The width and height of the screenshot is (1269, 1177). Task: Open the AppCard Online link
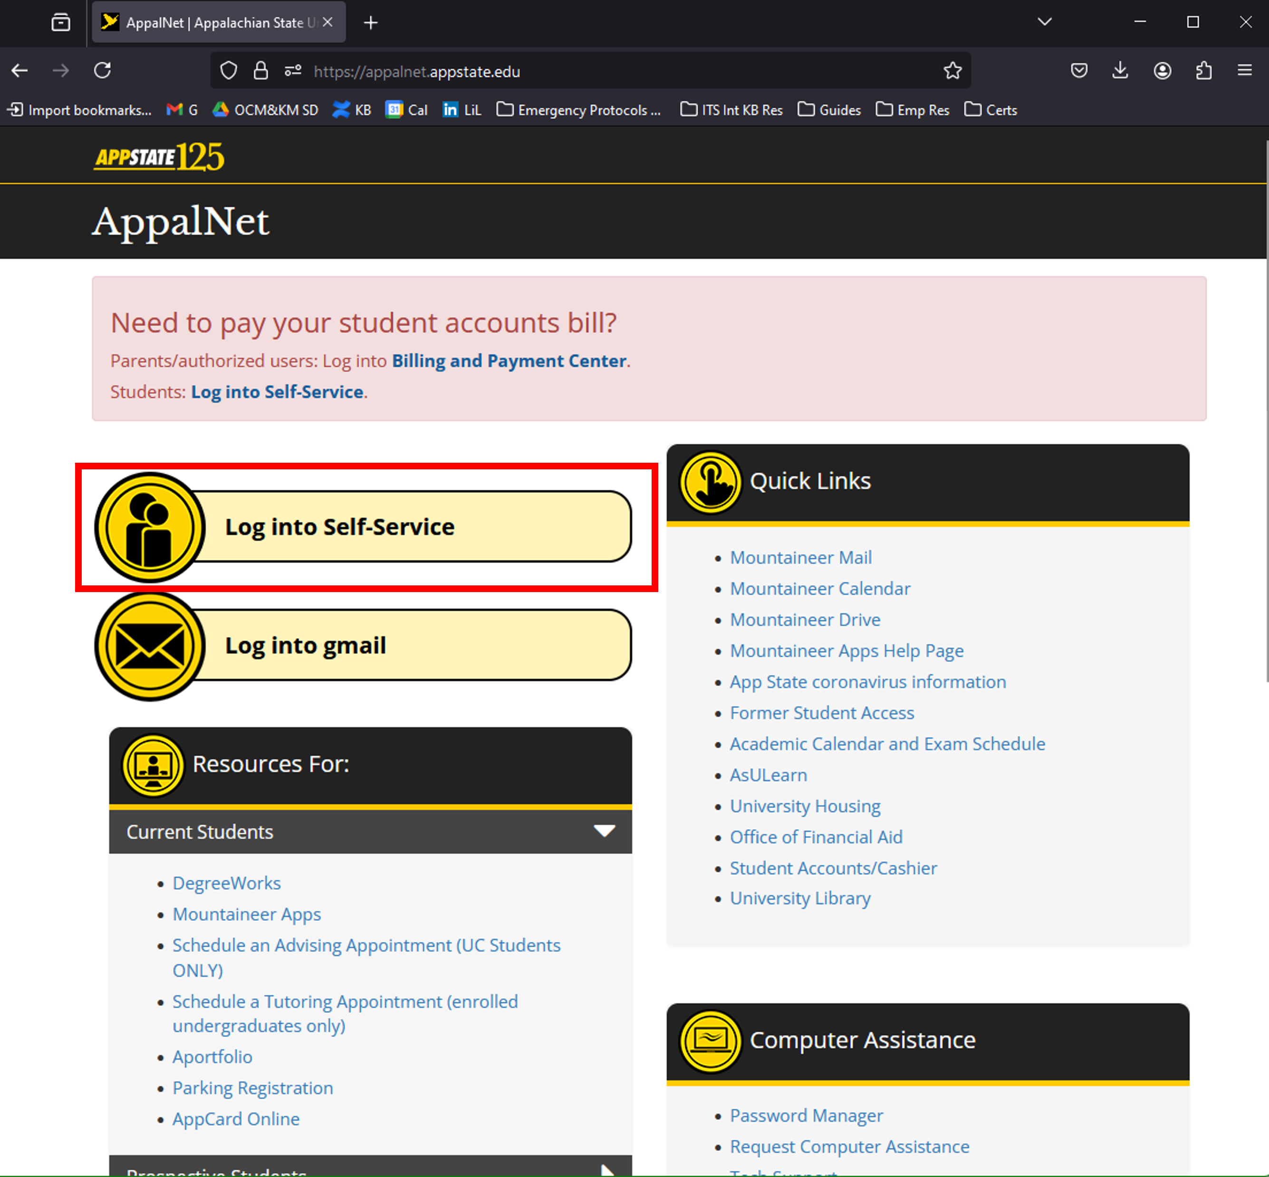pos(236,1119)
